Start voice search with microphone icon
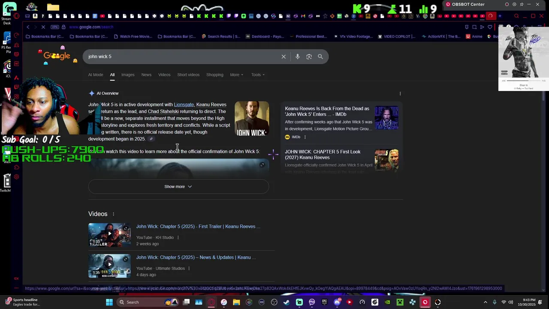This screenshot has height=309, width=549. coord(298,57)
